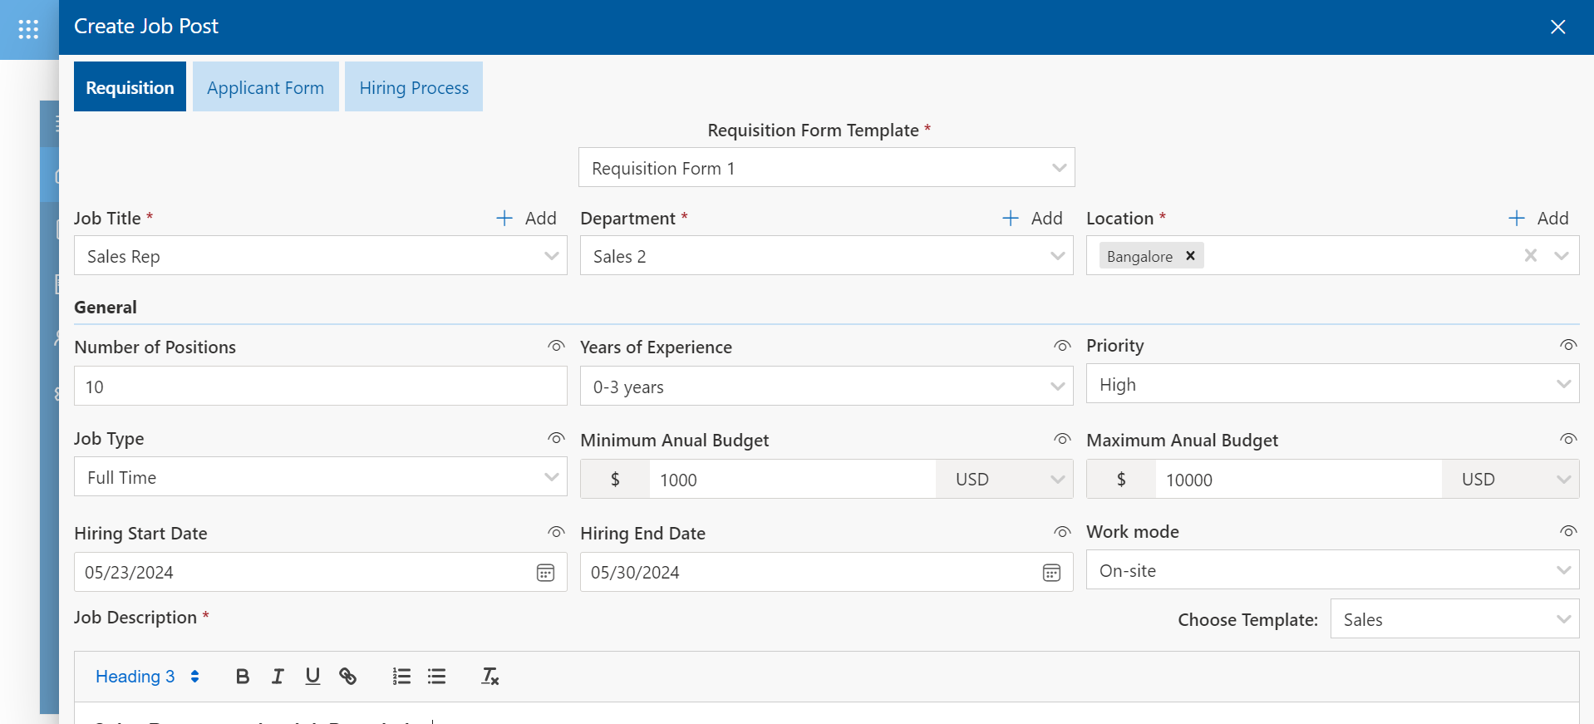The width and height of the screenshot is (1594, 724).
Task: Click the dollar sign of Minimum Budget
Action: pos(615,480)
